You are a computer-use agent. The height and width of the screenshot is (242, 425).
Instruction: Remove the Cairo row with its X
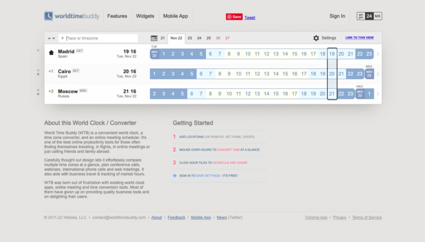38,70
